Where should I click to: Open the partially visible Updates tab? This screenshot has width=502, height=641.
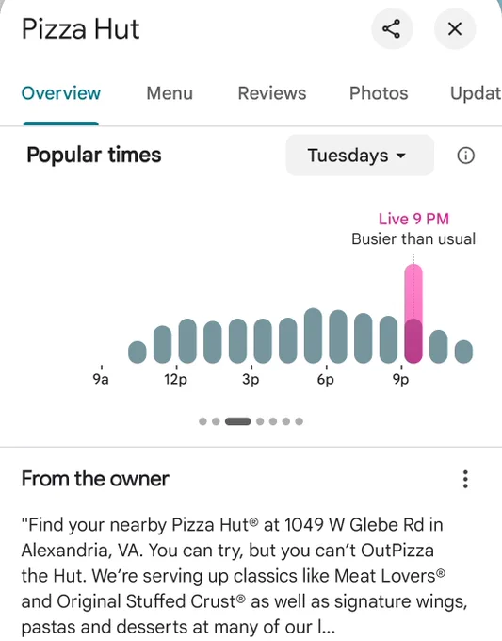click(476, 93)
